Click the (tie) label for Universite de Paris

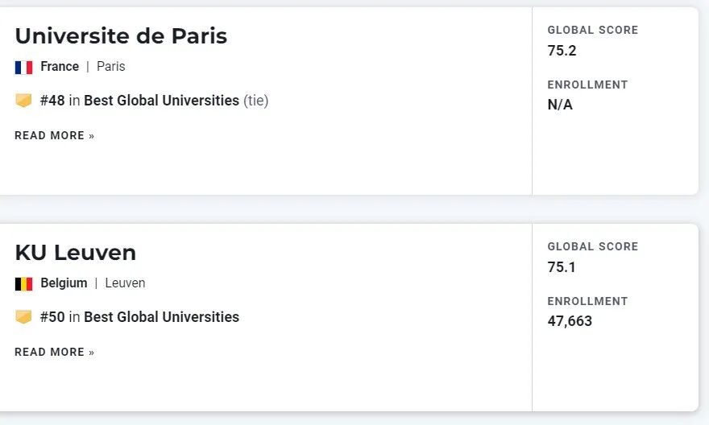(x=256, y=101)
